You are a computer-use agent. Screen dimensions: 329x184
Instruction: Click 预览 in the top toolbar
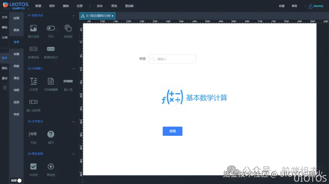tap(114, 5)
